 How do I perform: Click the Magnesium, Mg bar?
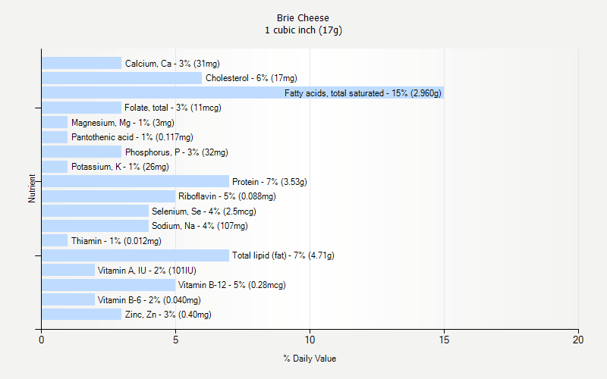(x=55, y=122)
